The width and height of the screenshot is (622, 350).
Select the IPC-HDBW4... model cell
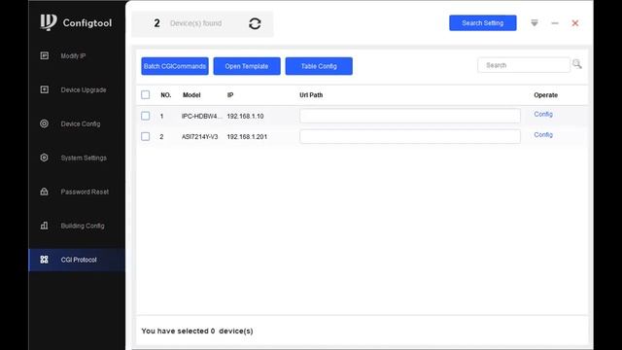point(201,117)
